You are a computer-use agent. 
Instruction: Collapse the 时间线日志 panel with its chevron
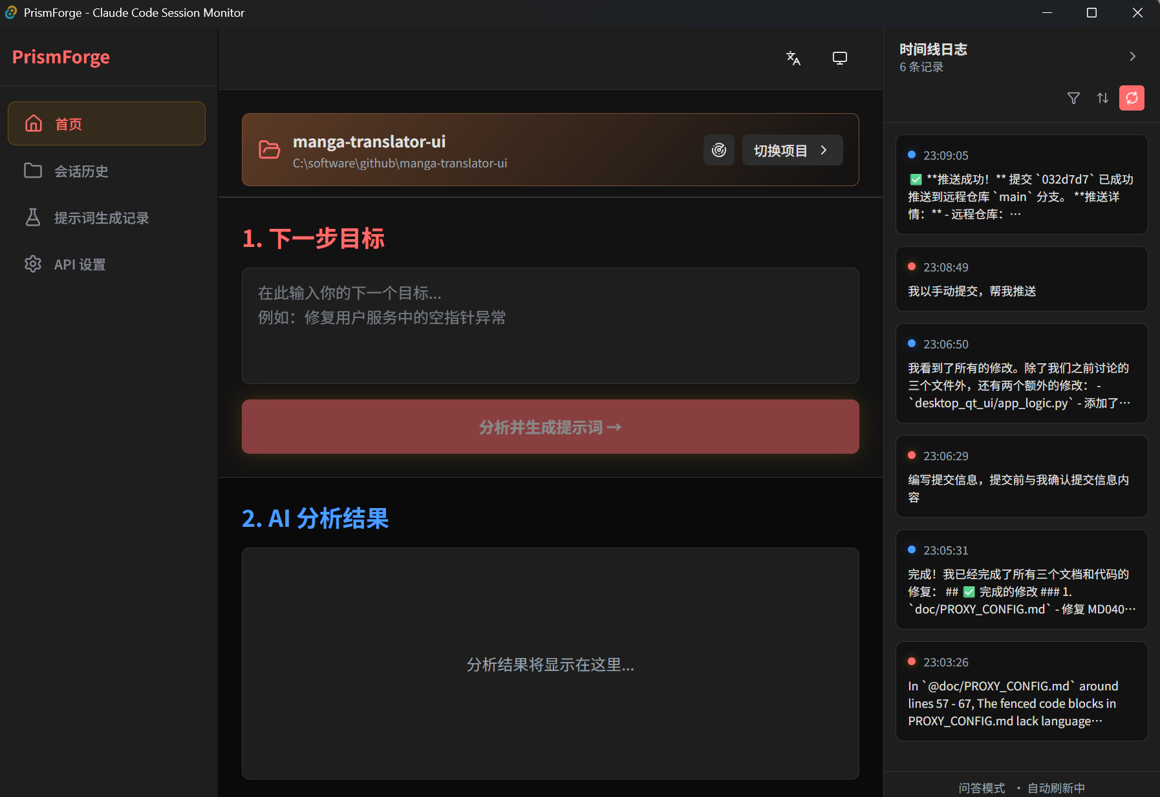[x=1133, y=56]
